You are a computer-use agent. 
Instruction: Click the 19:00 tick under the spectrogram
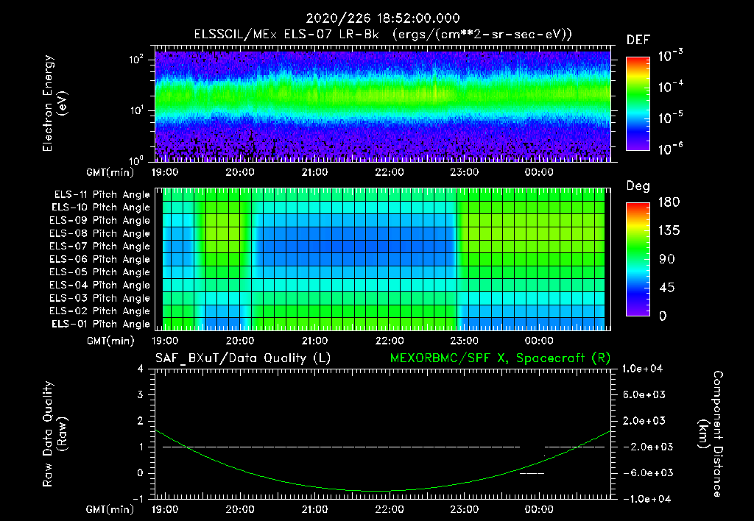click(165, 172)
